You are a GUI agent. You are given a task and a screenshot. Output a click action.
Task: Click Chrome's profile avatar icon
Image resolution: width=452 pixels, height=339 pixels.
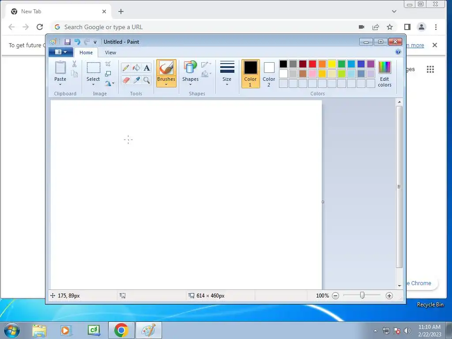coord(422,27)
